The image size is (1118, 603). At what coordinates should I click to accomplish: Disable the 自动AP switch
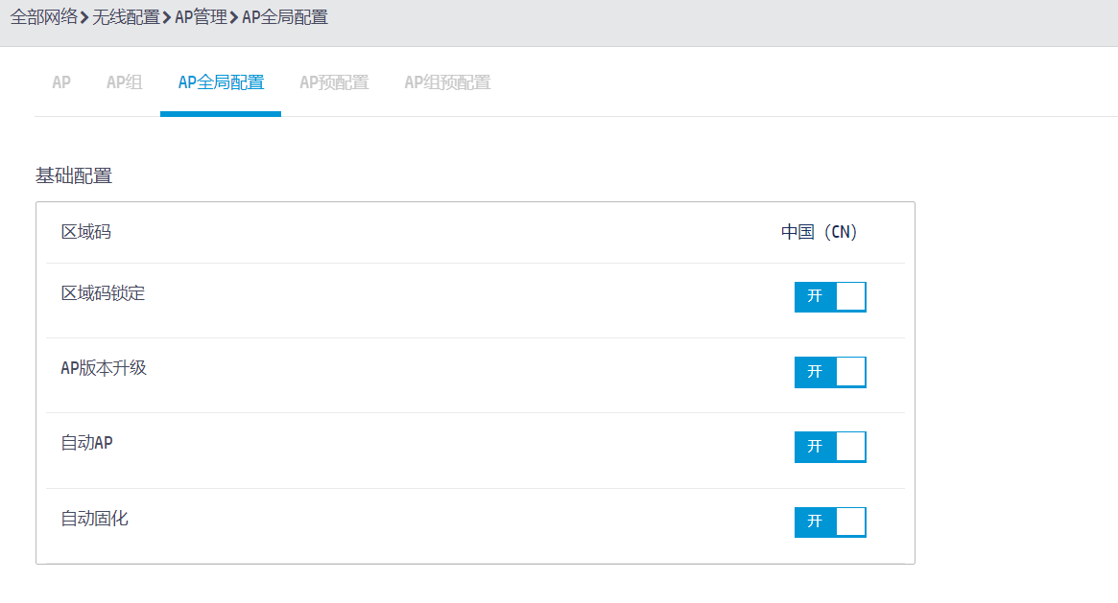coord(830,447)
